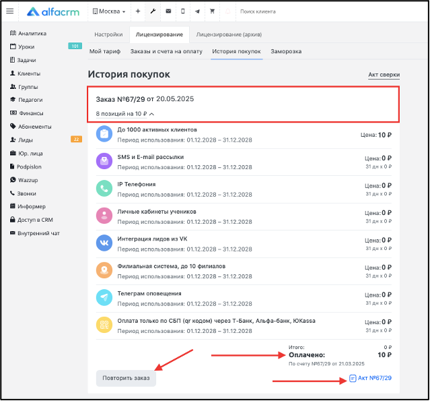The height and width of the screenshot is (401, 430).
Task: Click the Telegram paper plane toolbar icon
Action: [197, 11]
